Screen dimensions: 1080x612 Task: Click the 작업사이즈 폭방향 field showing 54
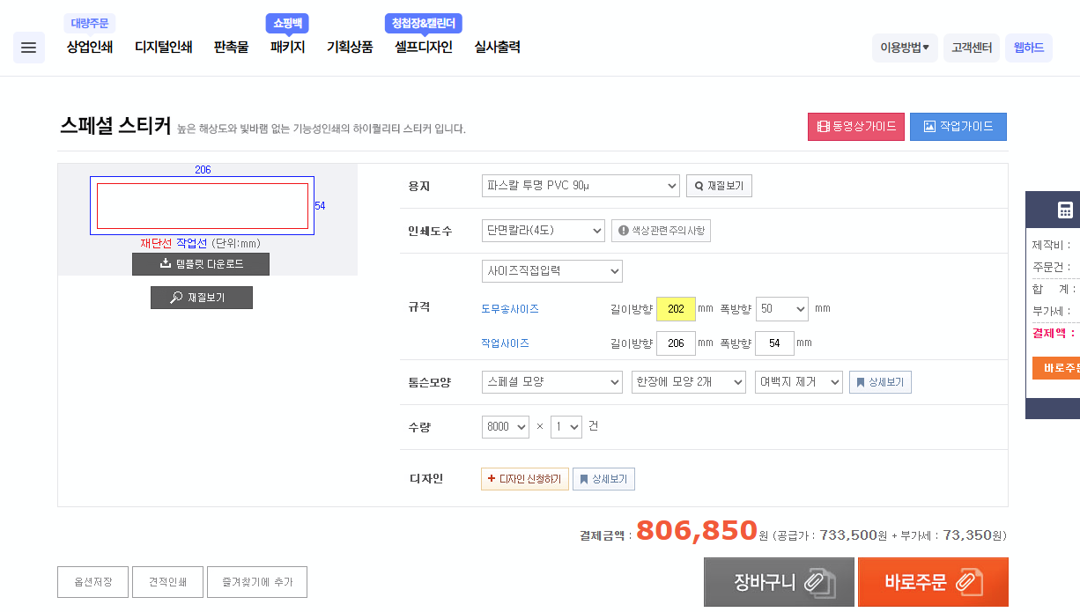pyautogui.click(x=774, y=343)
